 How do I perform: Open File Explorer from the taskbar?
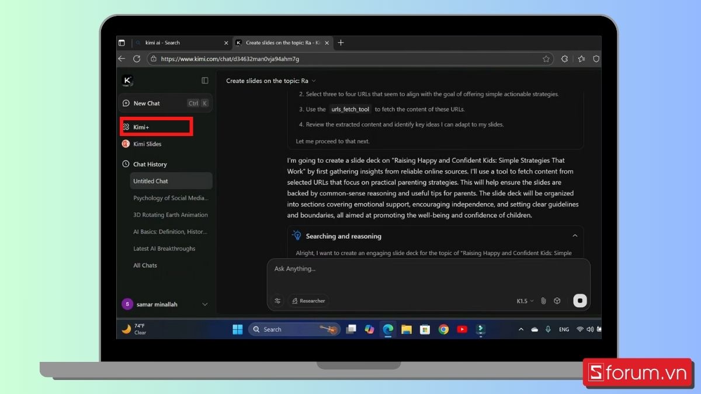[407, 329]
